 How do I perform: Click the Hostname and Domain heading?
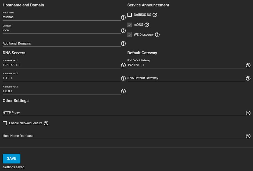23,5
